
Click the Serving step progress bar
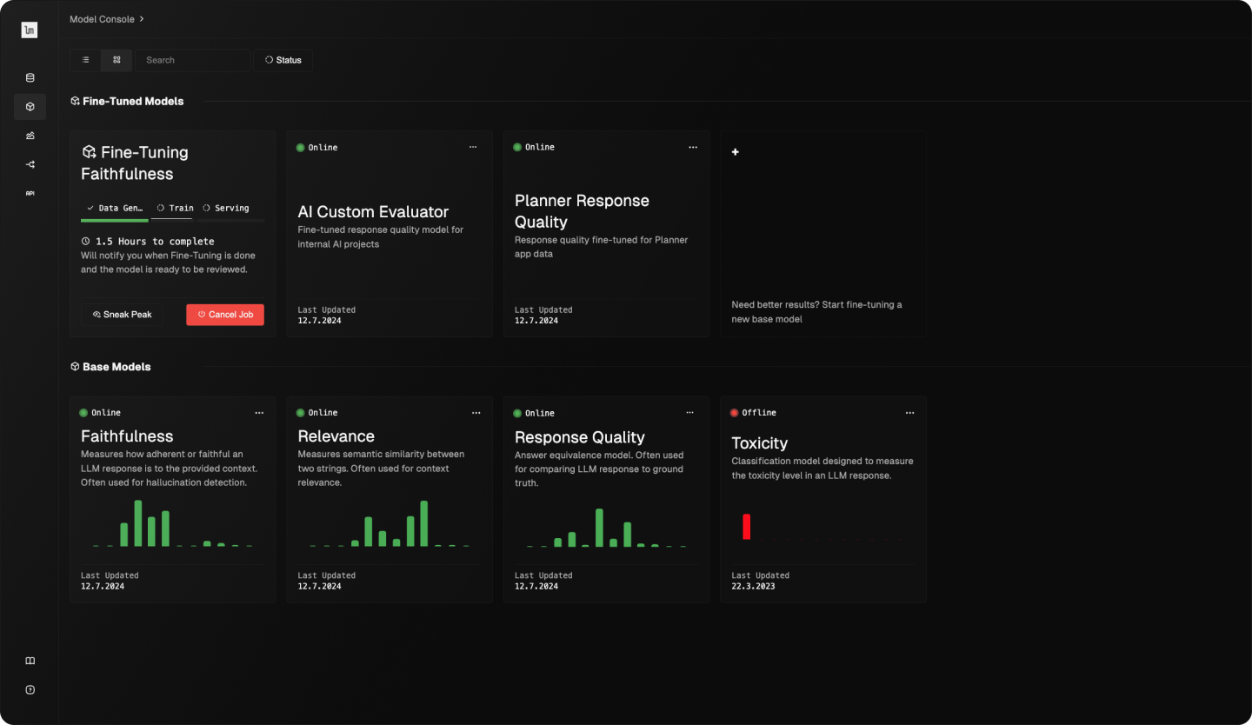point(230,221)
